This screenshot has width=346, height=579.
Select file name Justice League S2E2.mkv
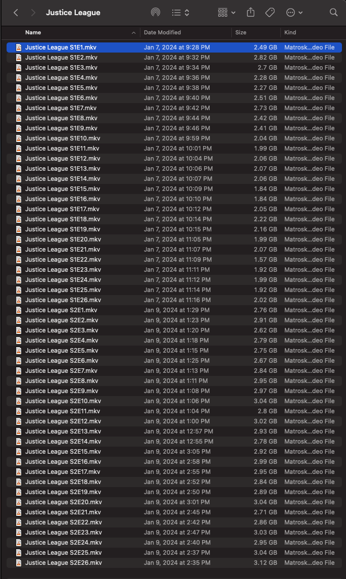(62, 320)
